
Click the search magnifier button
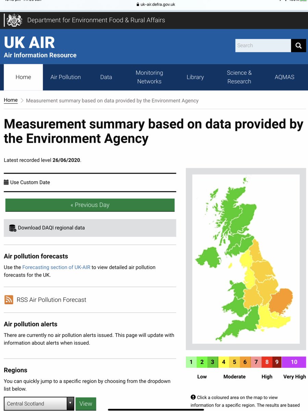(x=298, y=46)
